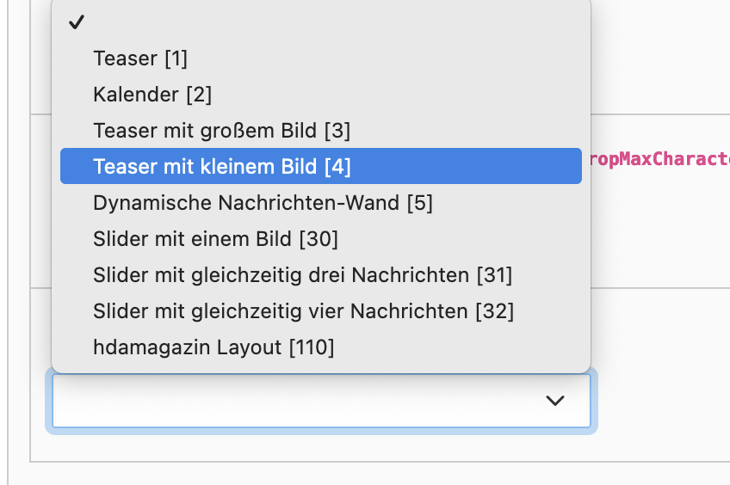Select highlighted Teaser mit kleinem Bild [4]

coord(321,166)
